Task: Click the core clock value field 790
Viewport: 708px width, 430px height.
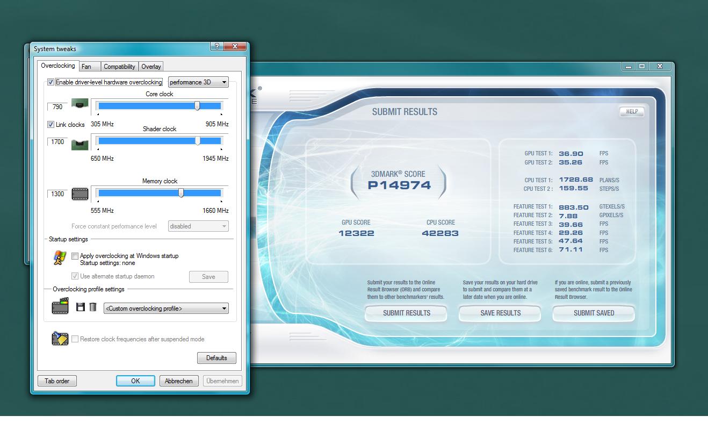Action: click(x=57, y=107)
